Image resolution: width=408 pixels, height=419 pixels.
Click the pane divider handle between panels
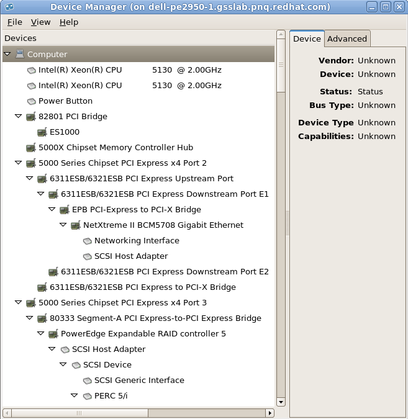click(x=288, y=223)
